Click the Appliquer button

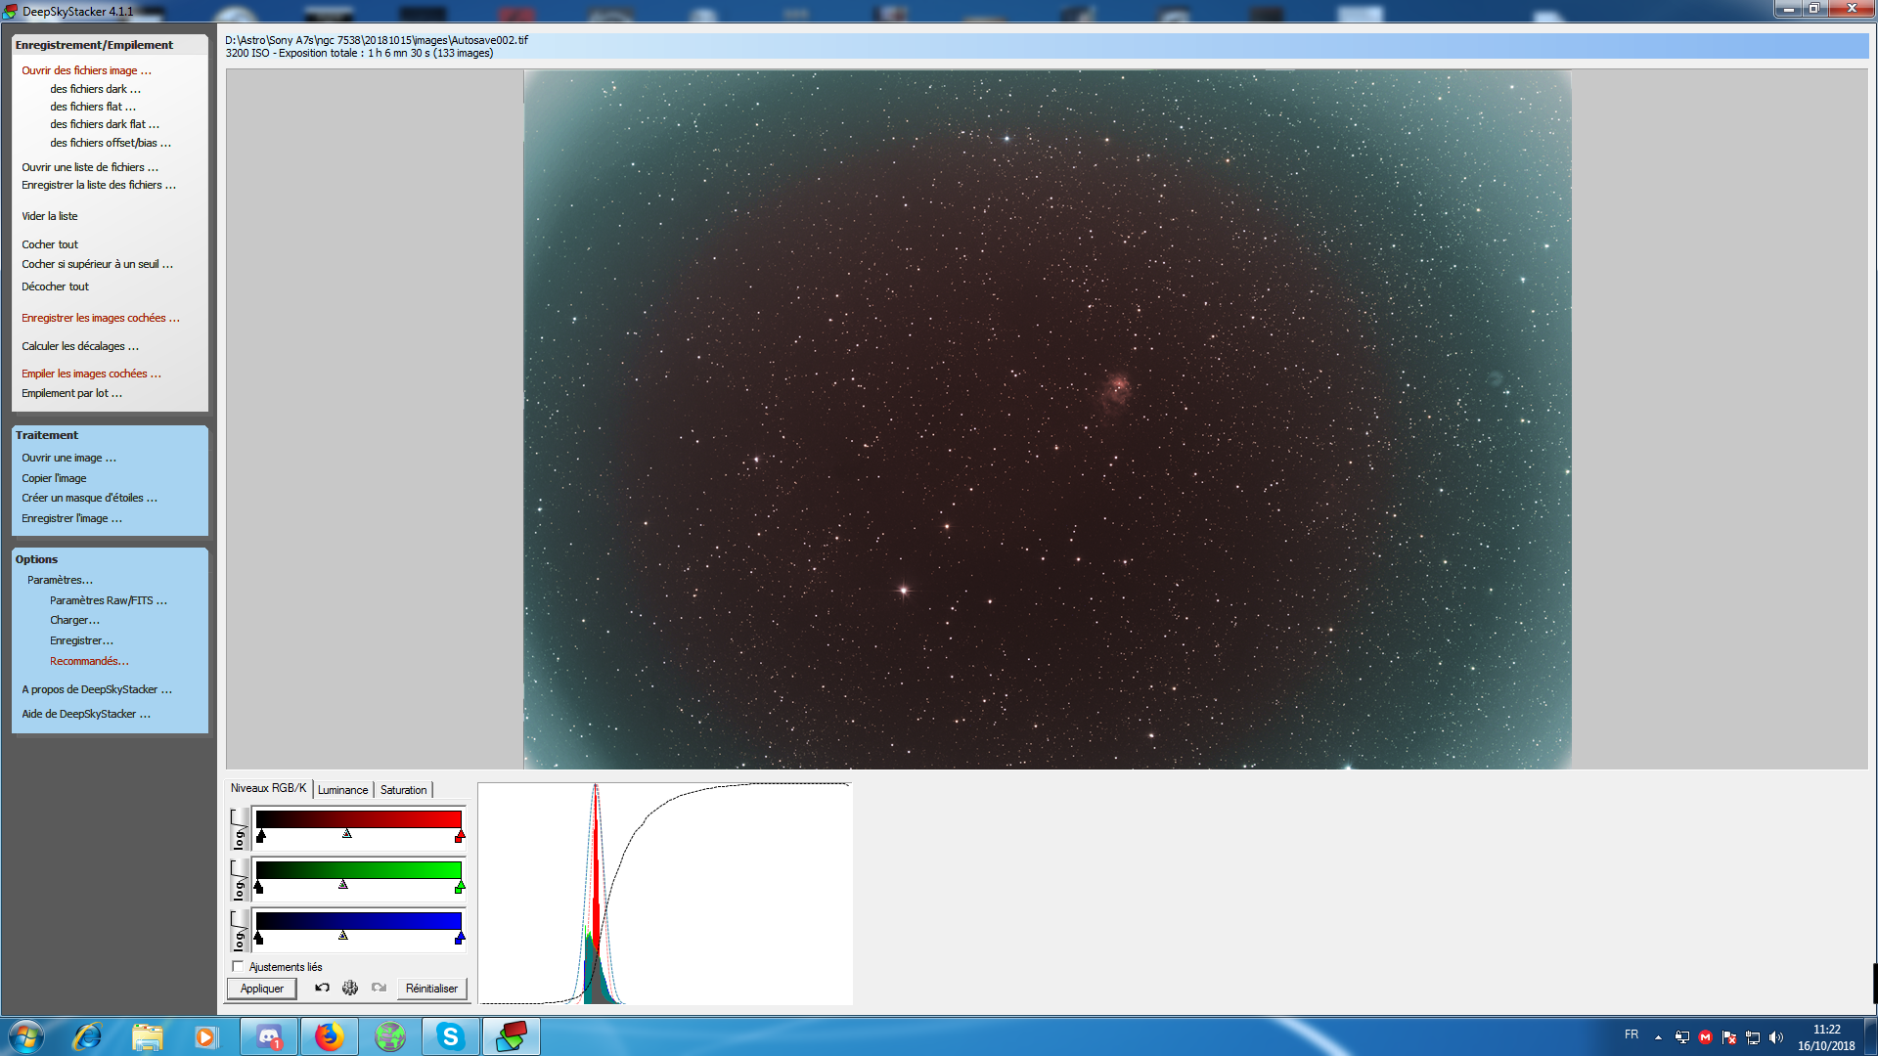(x=261, y=989)
